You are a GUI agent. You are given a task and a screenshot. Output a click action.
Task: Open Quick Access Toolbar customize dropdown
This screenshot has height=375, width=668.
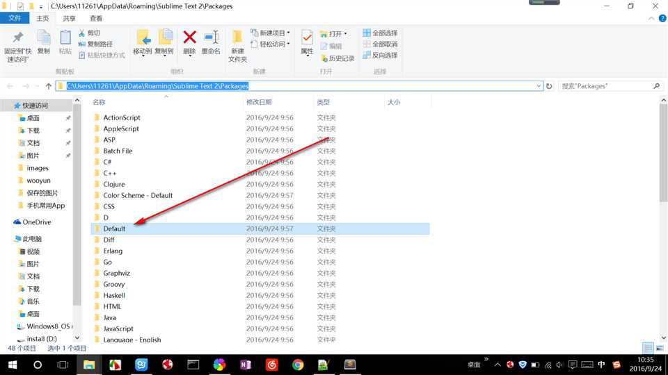41,7
